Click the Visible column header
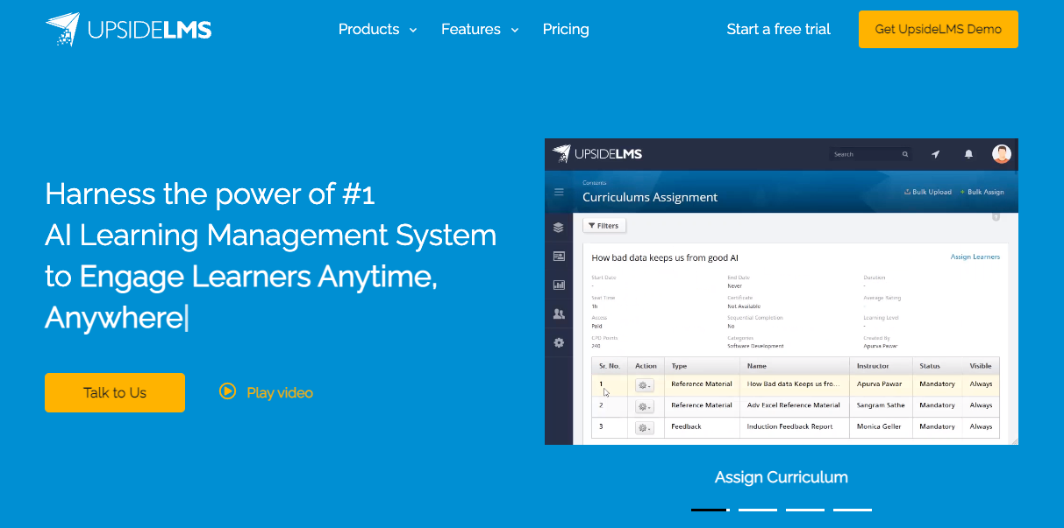This screenshot has width=1064, height=528. tap(981, 366)
